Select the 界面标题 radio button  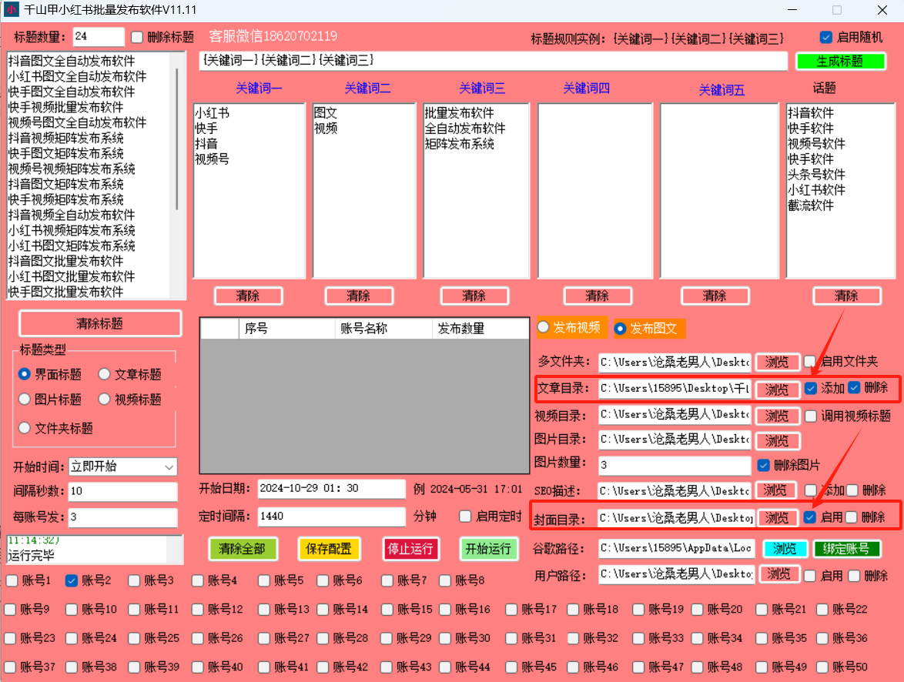(x=24, y=374)
